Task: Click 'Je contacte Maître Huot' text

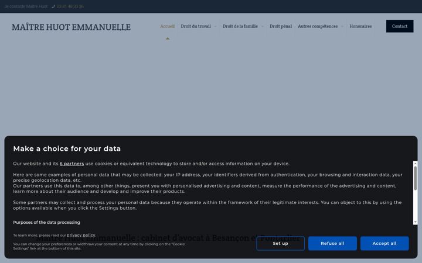Action: [26, 6]
